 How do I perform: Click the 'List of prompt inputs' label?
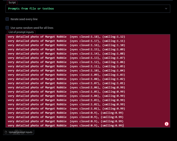coord(21,32)
